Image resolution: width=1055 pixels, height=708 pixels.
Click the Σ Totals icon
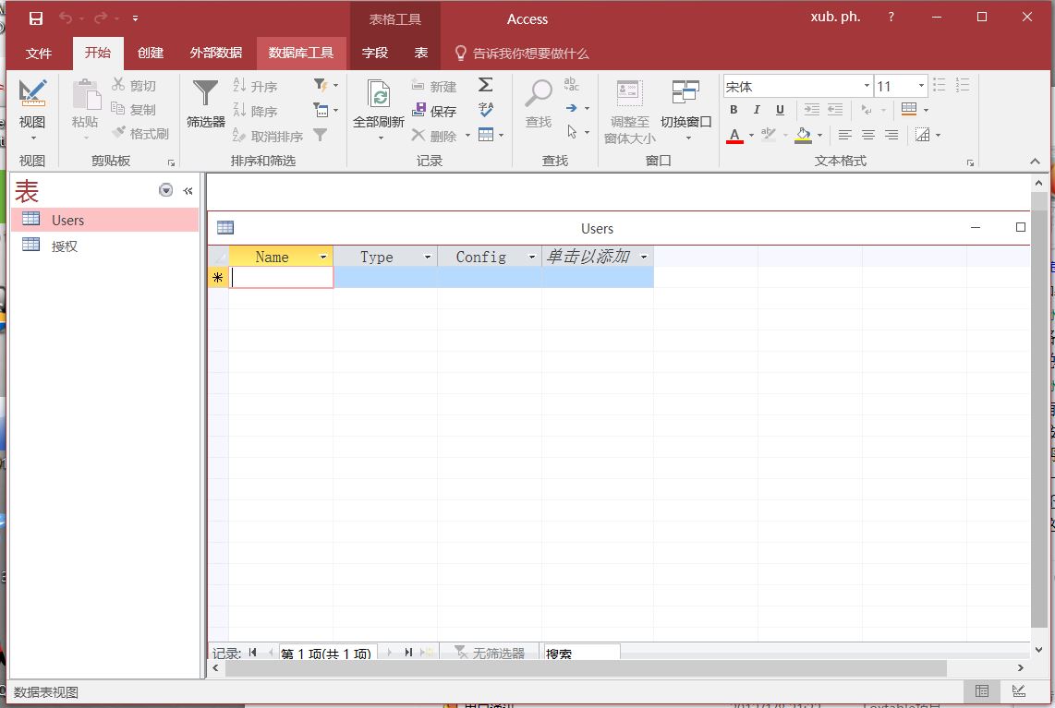[x=486, y=85]
